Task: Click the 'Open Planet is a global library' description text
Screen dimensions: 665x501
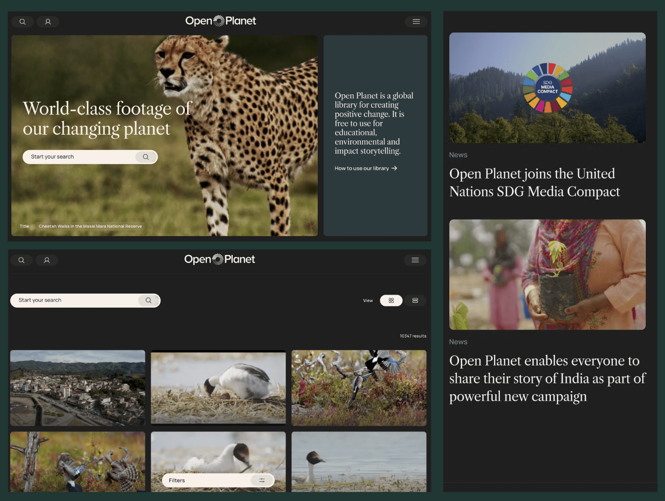Action: click(374, 123)
